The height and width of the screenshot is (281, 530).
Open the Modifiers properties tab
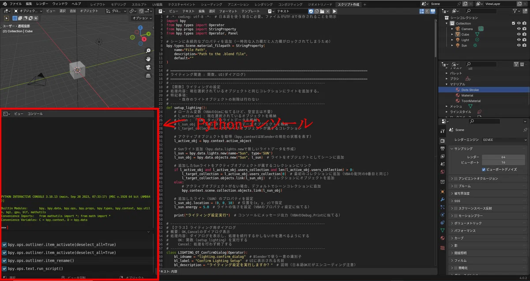click(x=443, y=199)
